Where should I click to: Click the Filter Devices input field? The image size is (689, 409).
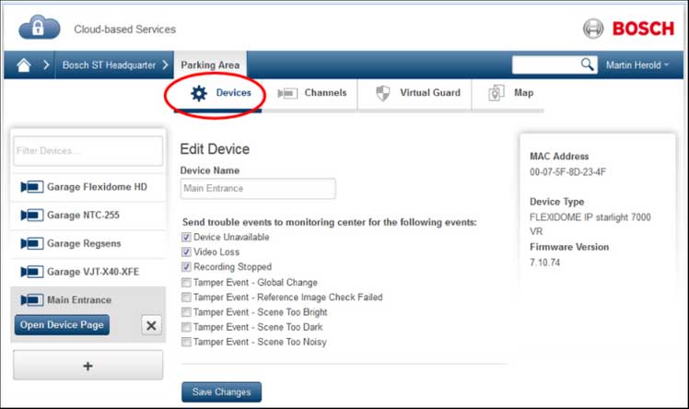click(x=88, y=151)
